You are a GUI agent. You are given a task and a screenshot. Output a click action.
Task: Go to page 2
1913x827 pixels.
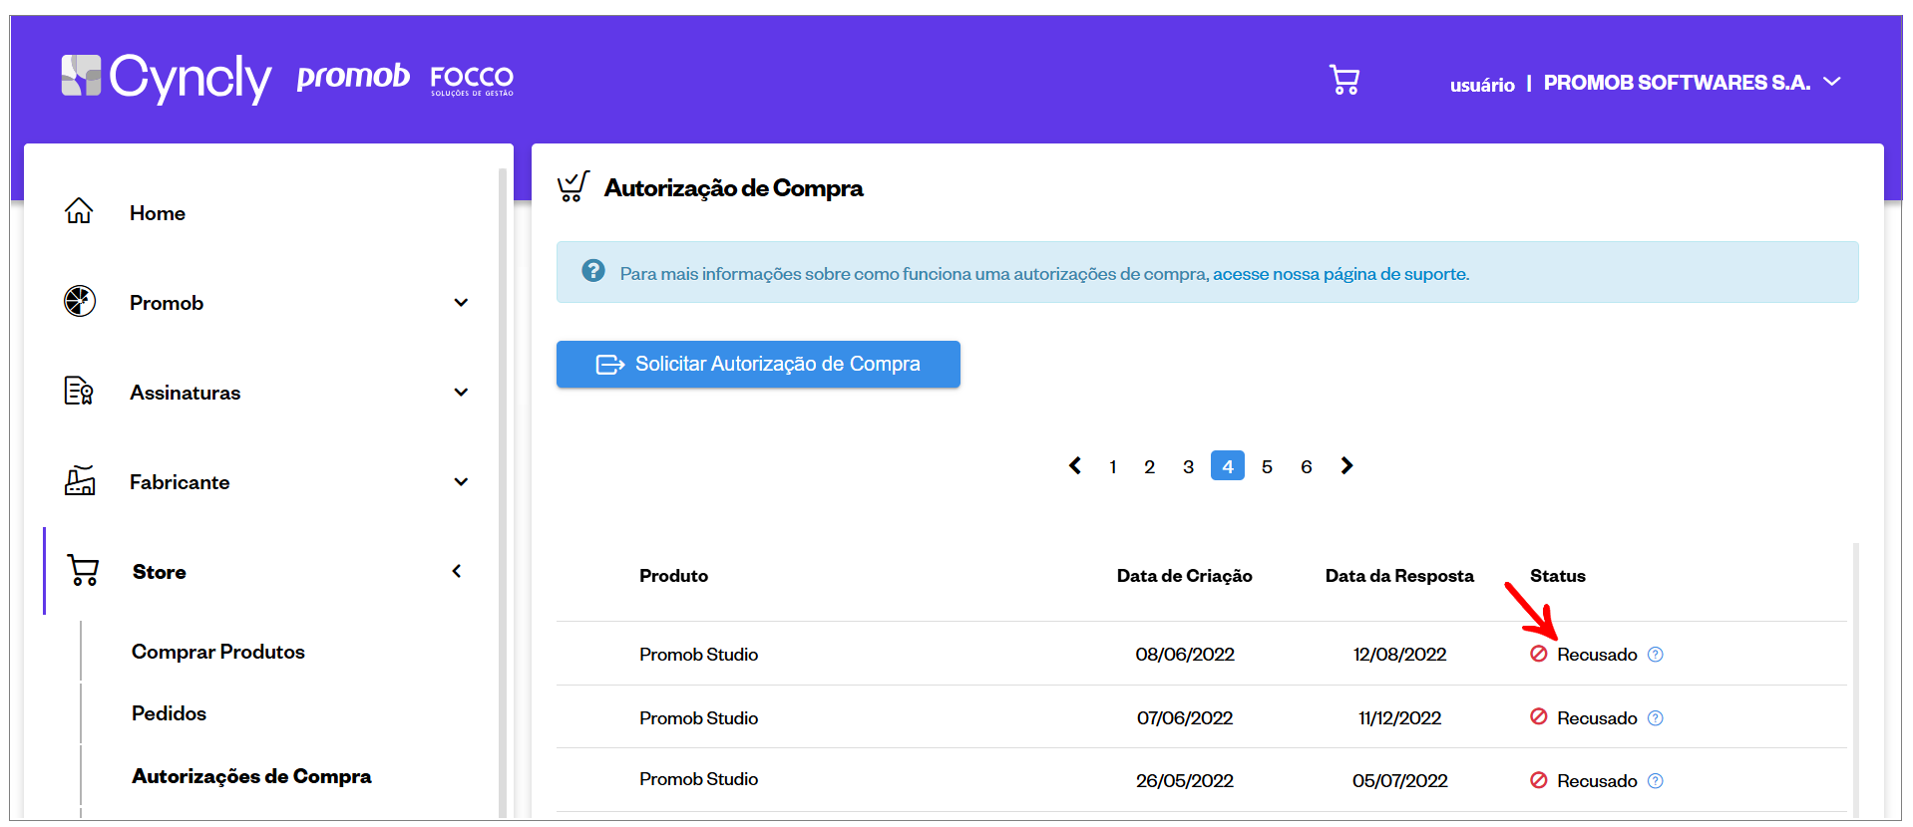1149,466
